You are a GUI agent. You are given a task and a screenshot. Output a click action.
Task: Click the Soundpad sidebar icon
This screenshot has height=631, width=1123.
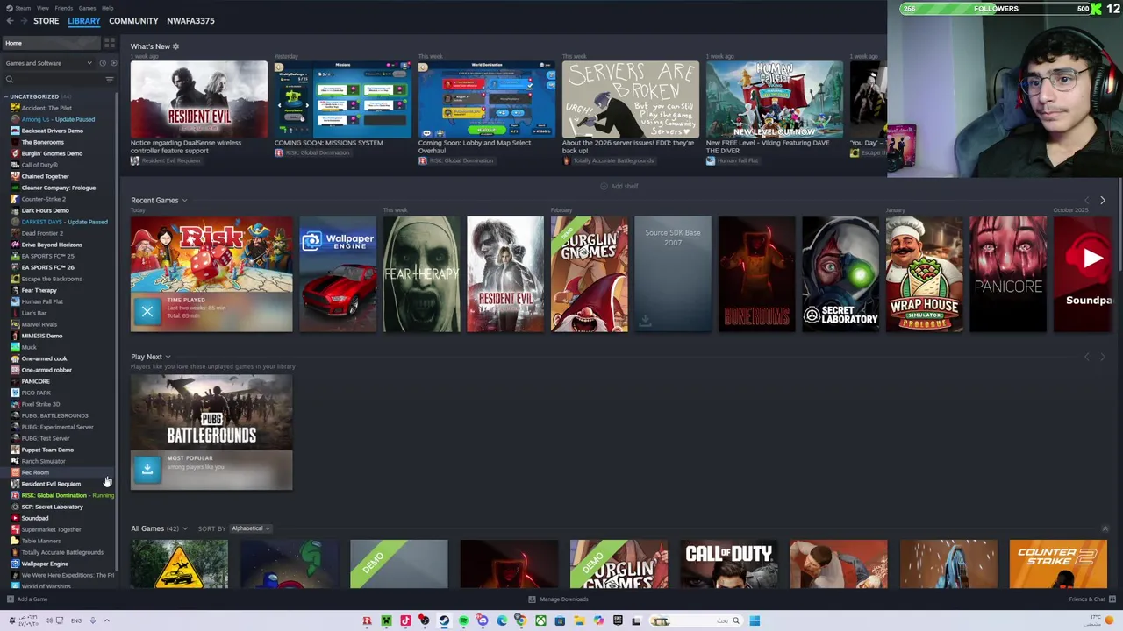(x=15, y=518)
